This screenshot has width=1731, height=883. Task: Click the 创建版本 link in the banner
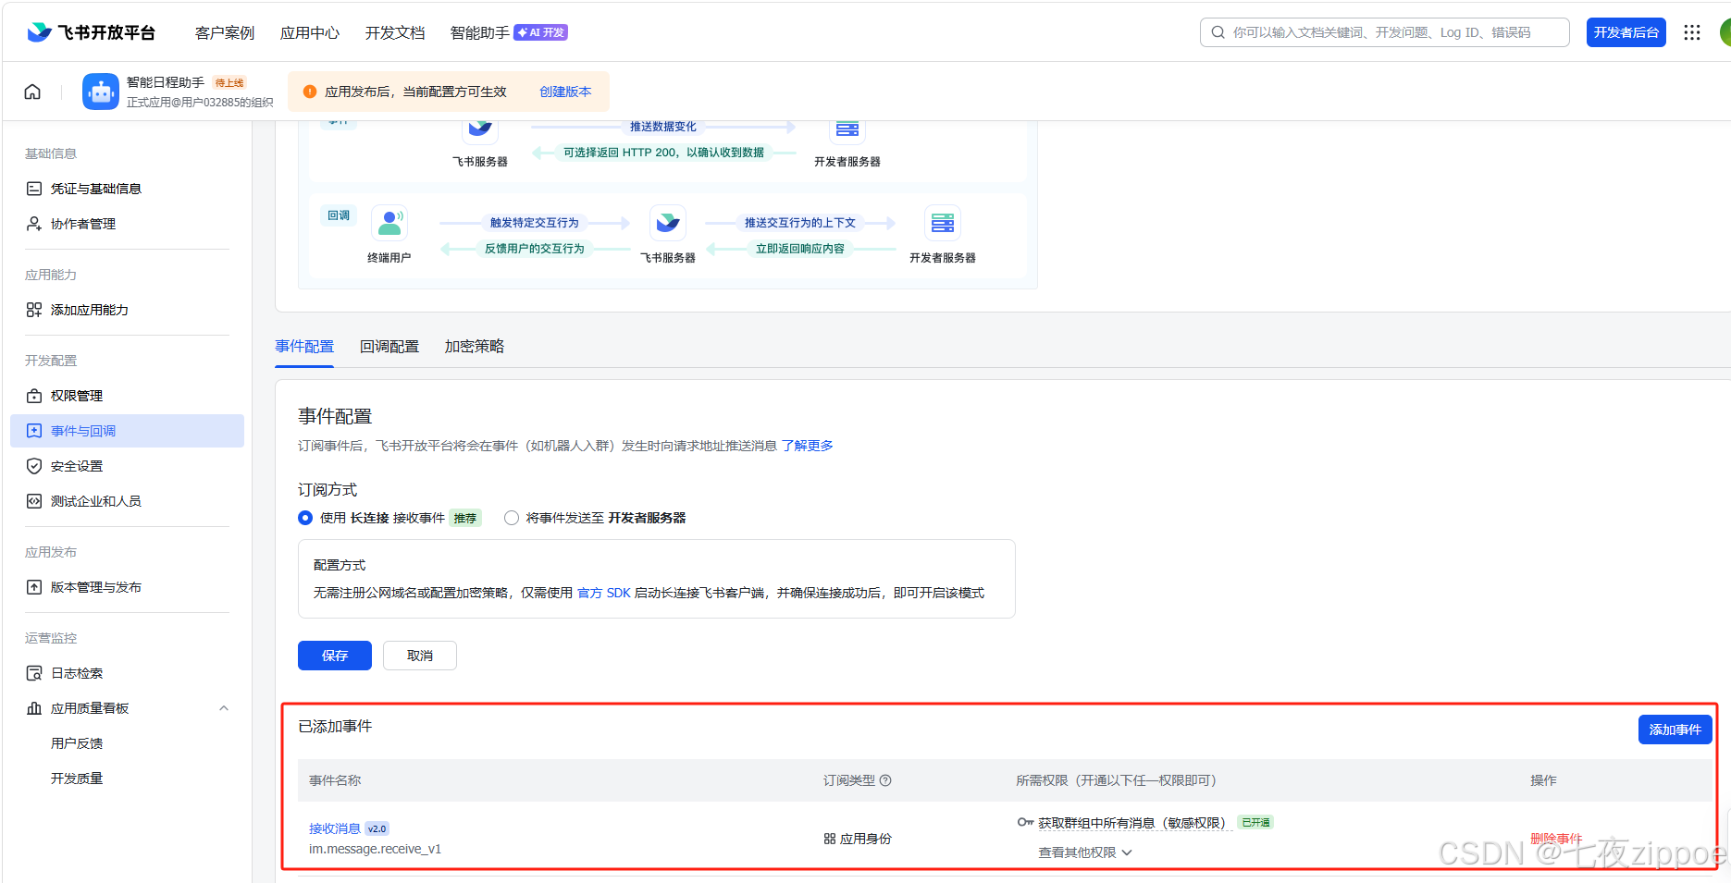click(565, 92)
